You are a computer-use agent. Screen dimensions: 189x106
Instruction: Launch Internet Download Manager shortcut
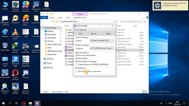pyautogui.click(x=15, y=48)
